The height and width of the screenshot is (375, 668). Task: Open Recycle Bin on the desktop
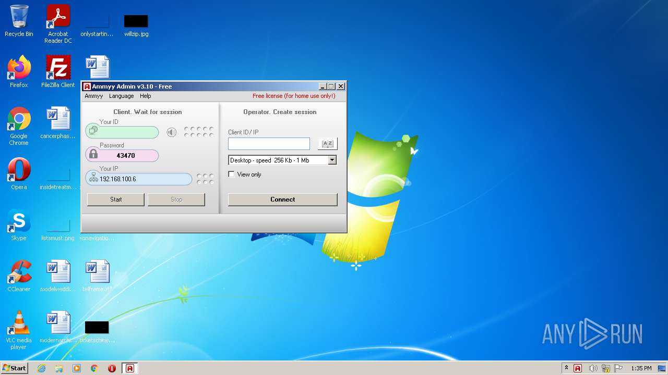click(19, 21)
